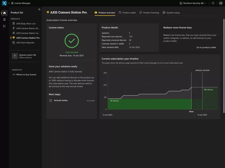Viewport: 225px width, 168px height.
Task: Open the list view icon in sidebar
Action: coord(4,26)
